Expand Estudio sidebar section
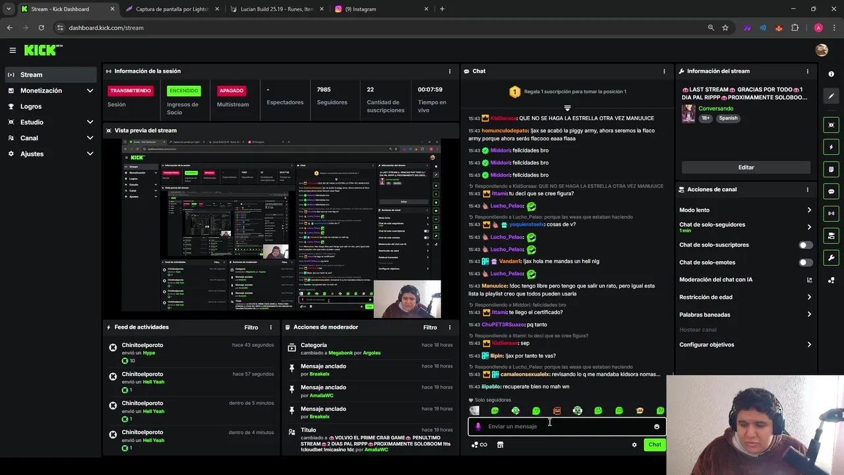Viewport: 844px width, 475px height. pos(51,122)
